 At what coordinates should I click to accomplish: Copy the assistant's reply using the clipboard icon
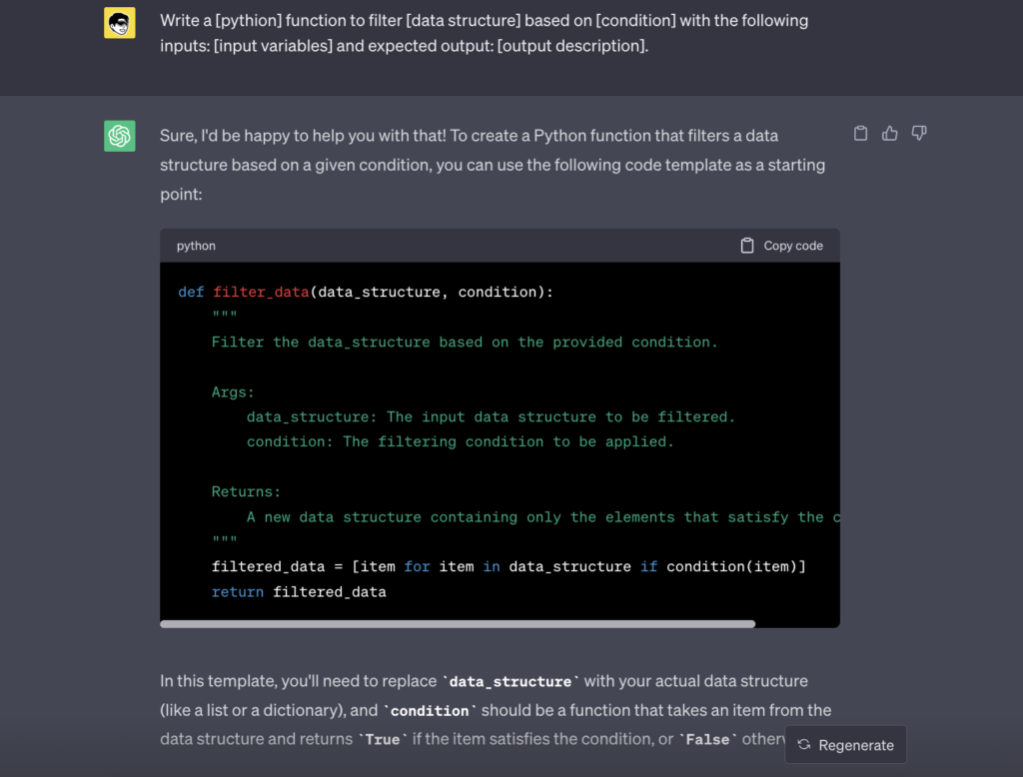click(860, 133)
